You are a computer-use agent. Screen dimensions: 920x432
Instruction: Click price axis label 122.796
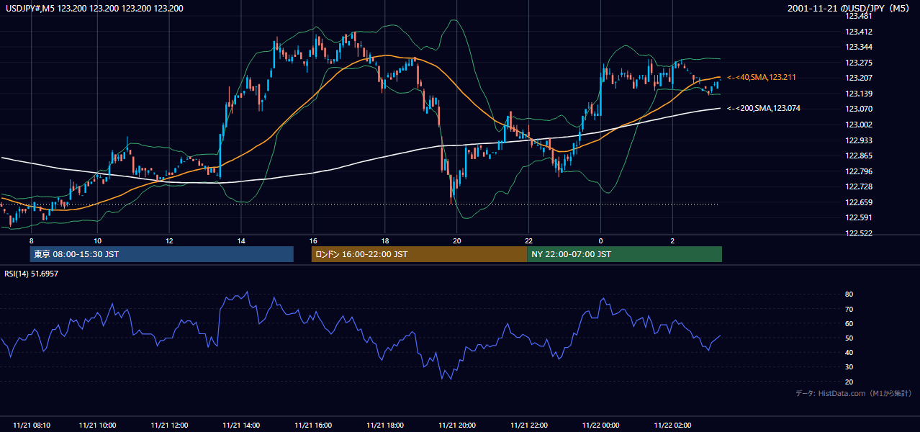pos(858,171)
